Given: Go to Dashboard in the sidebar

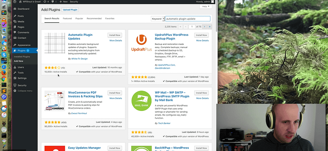Looking at the screenshot, I should 23,9.
